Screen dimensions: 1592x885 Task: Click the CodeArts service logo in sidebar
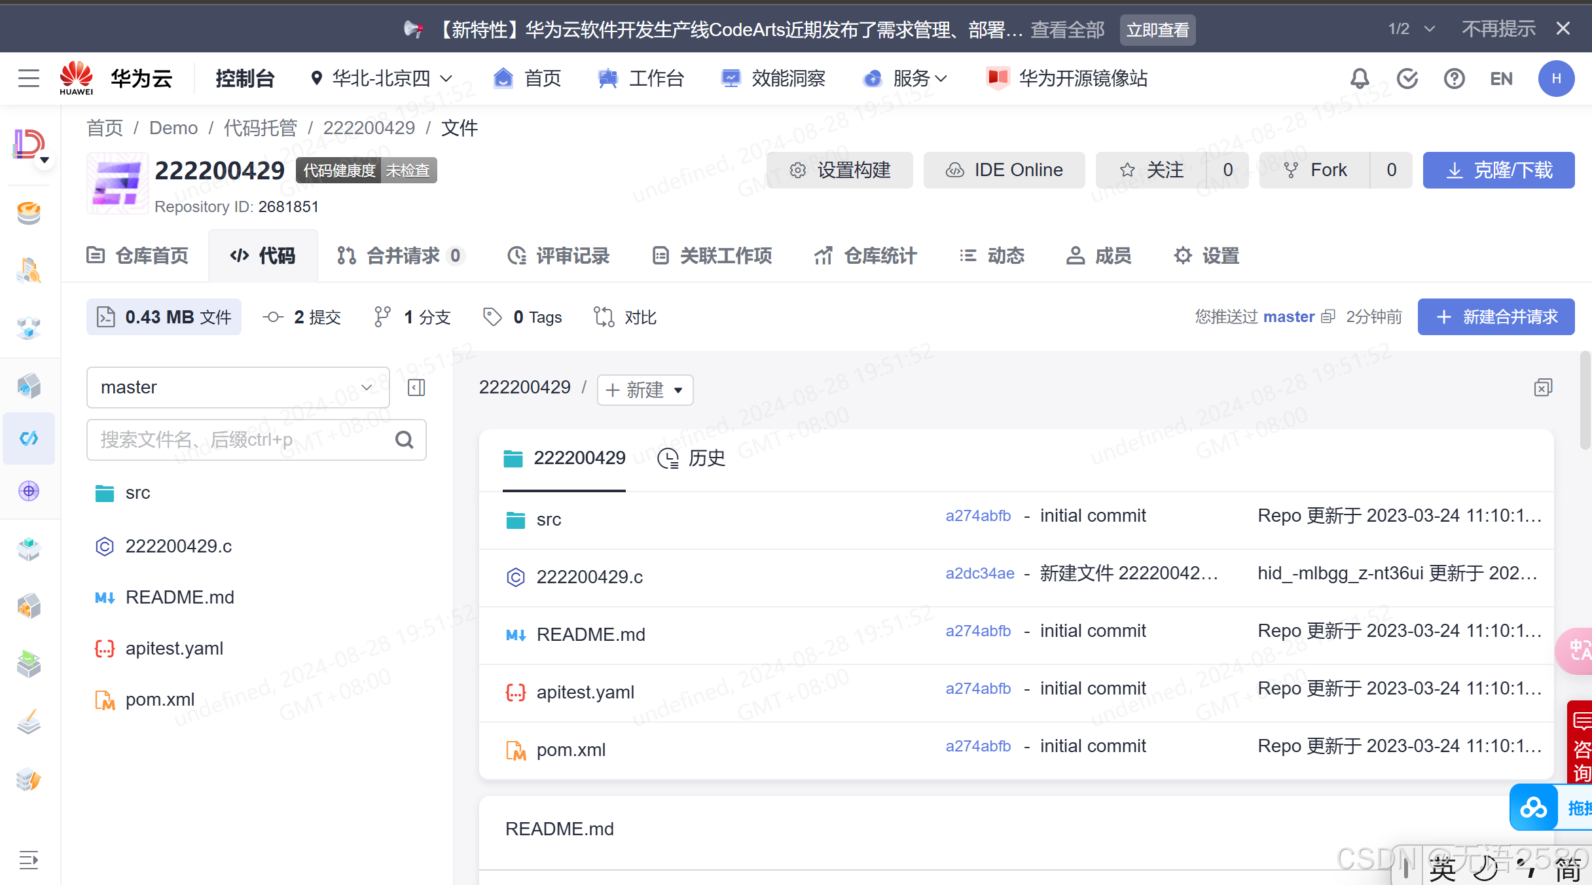(x=29, y=144)
